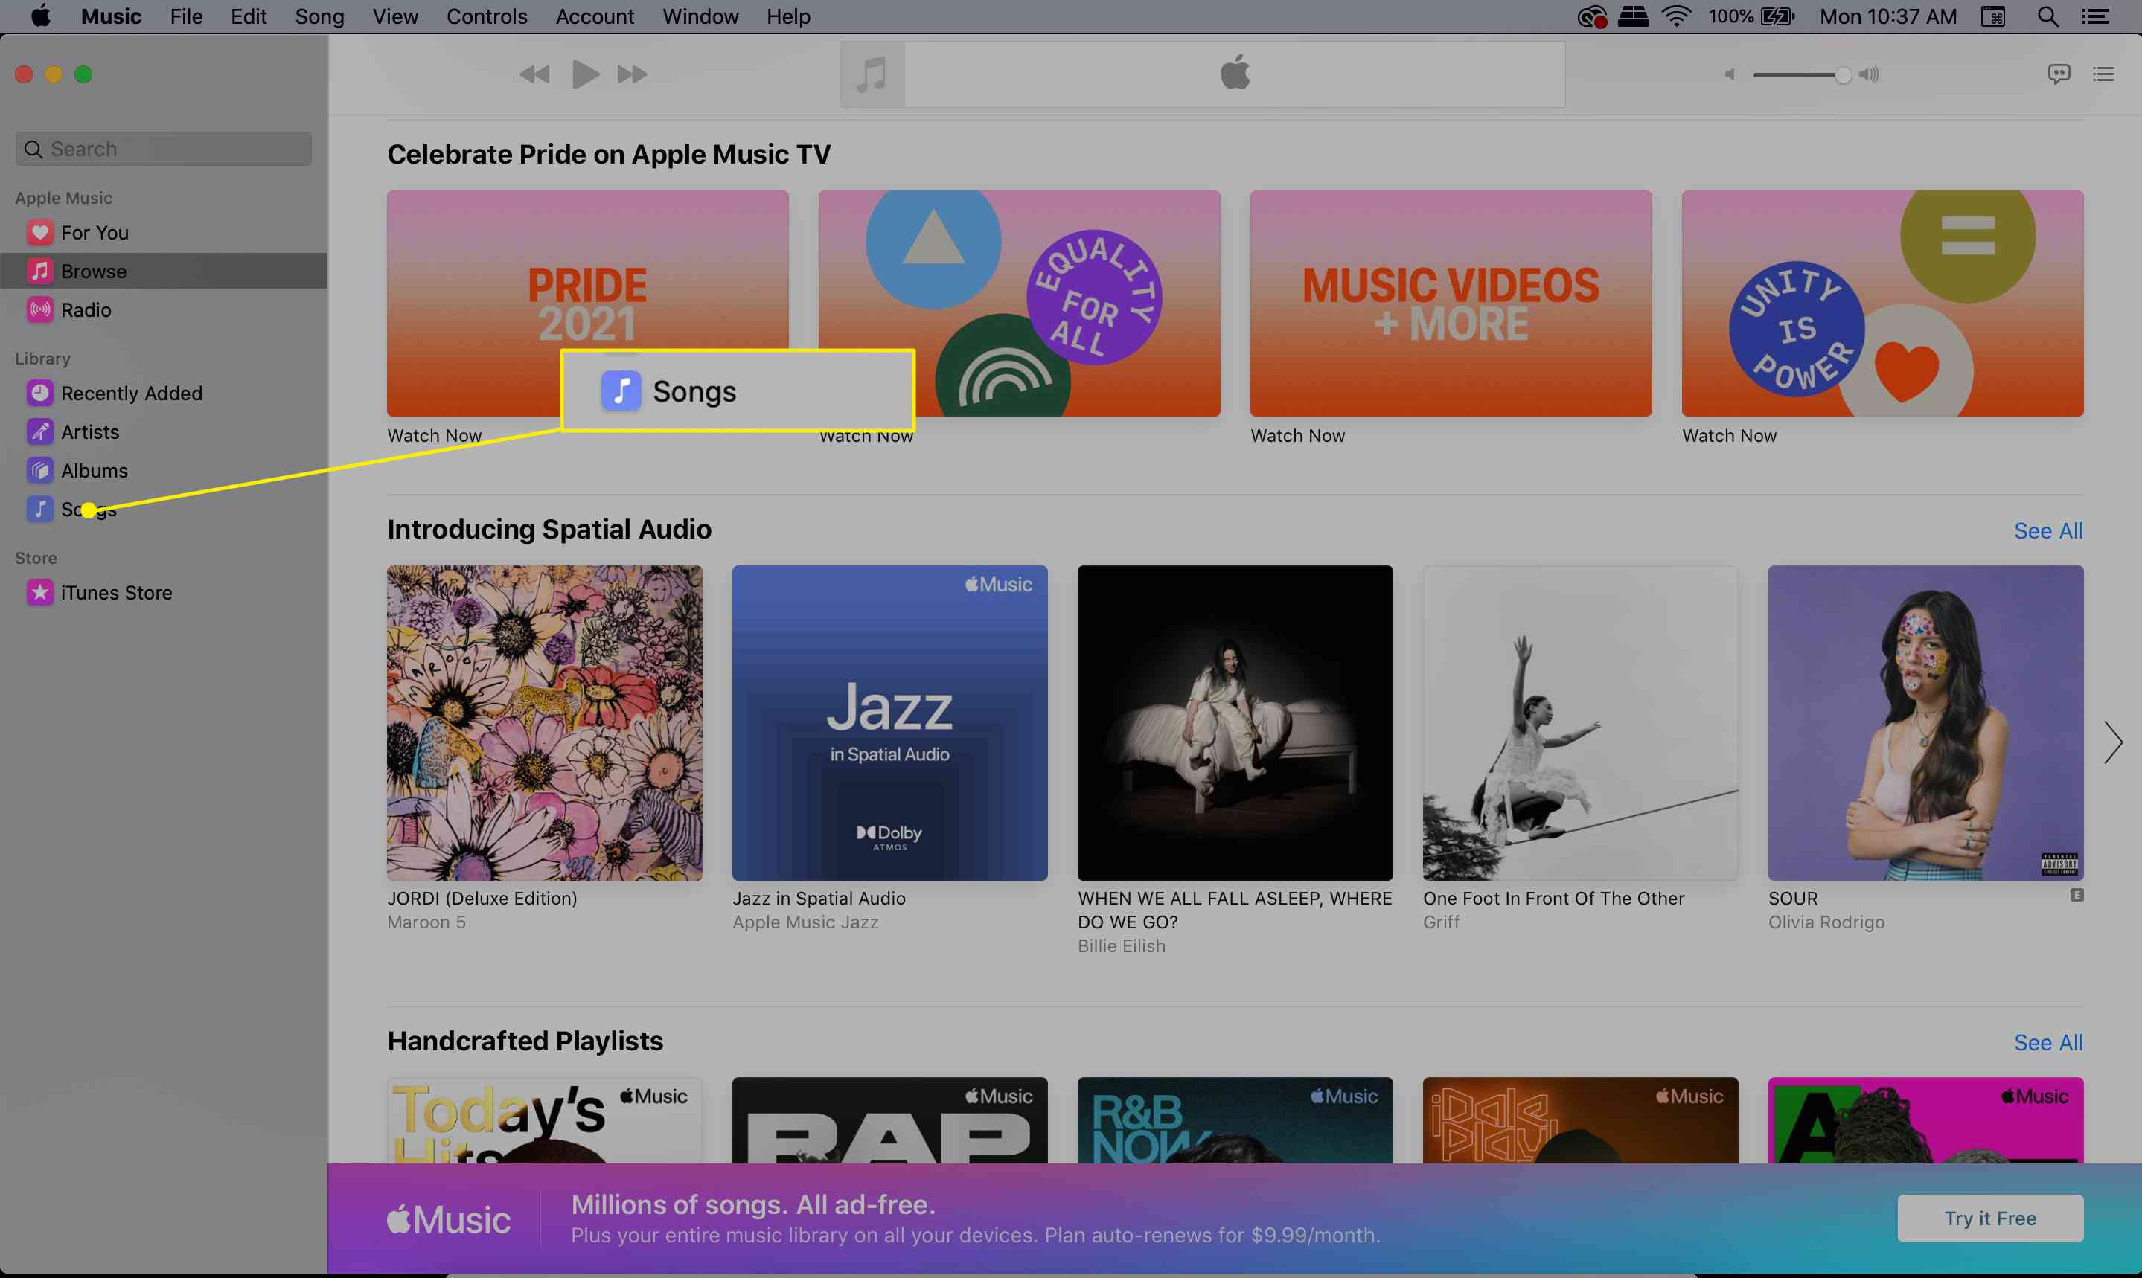Image resolution: width=2142 pixels, height=1278 pixels.
Task: Open the Edit menu
Action: [249, 16]
